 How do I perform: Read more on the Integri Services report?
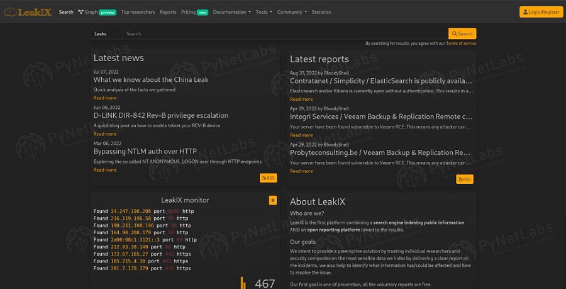(x=301, y=135)
